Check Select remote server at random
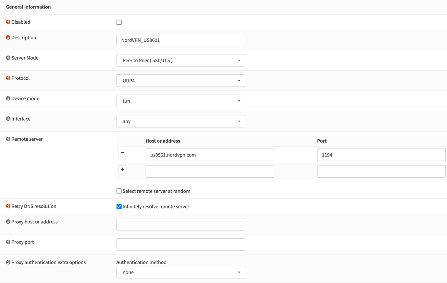This screenshot has width=447, height=283. (x=119, y=191)
